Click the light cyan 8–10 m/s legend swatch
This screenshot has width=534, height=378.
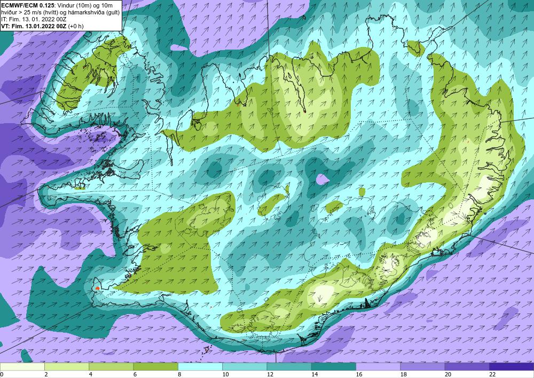200,366
